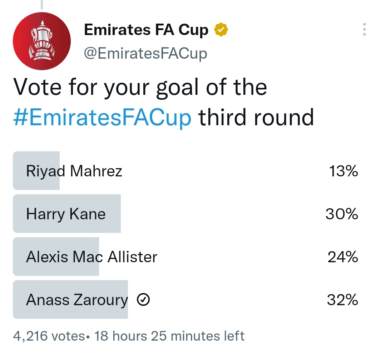
Task: Visit the @EmiratesFACup handle
Action: point(145,54)
